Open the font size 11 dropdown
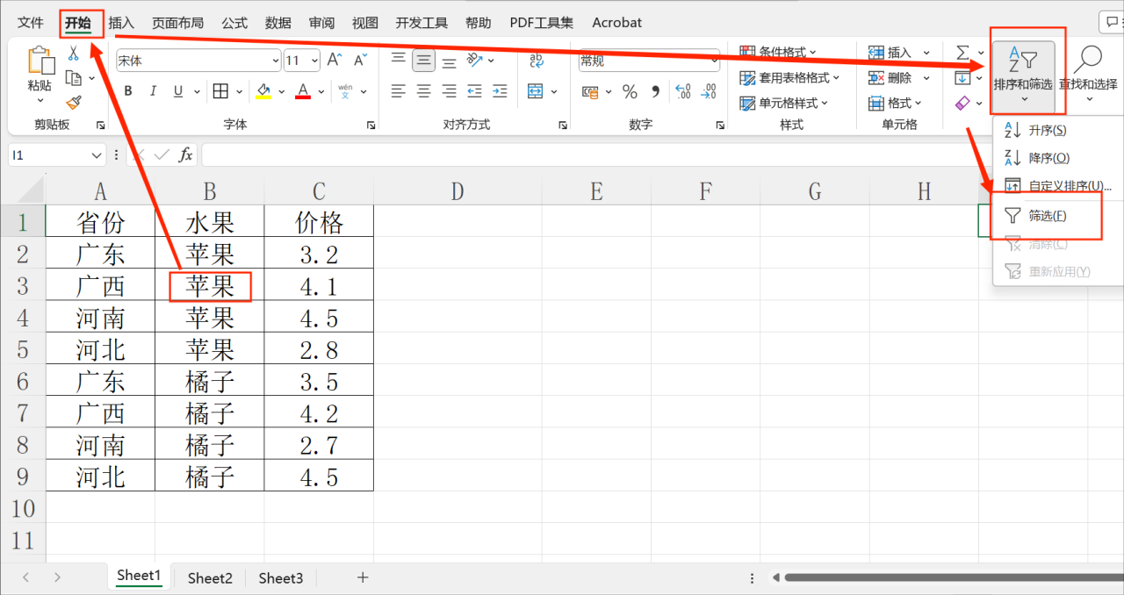This screenshot has height=595, width=1124. [x=313, y=61]
